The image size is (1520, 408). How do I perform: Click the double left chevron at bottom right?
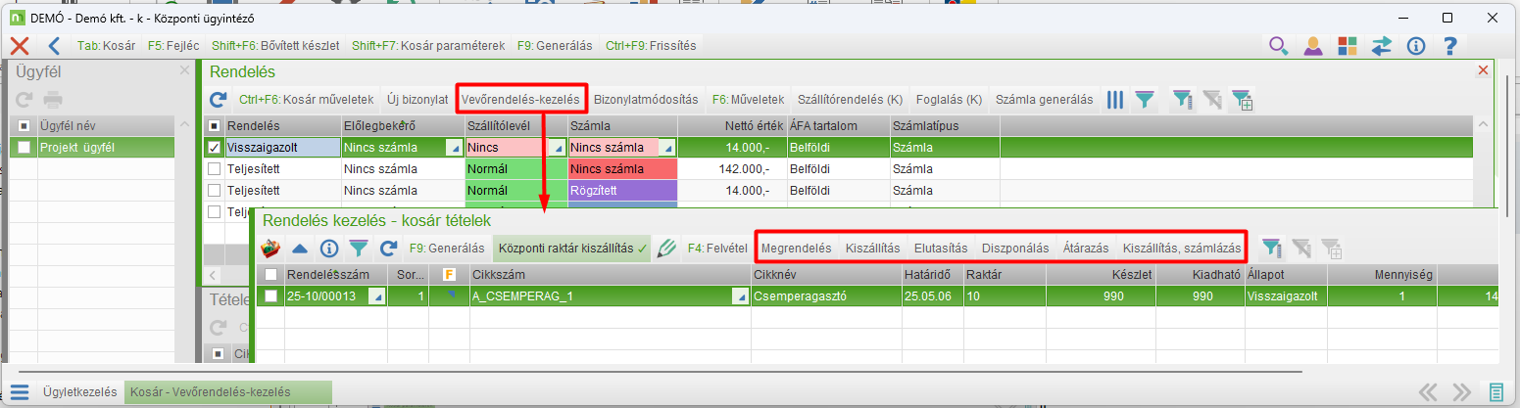[1429, 392]
